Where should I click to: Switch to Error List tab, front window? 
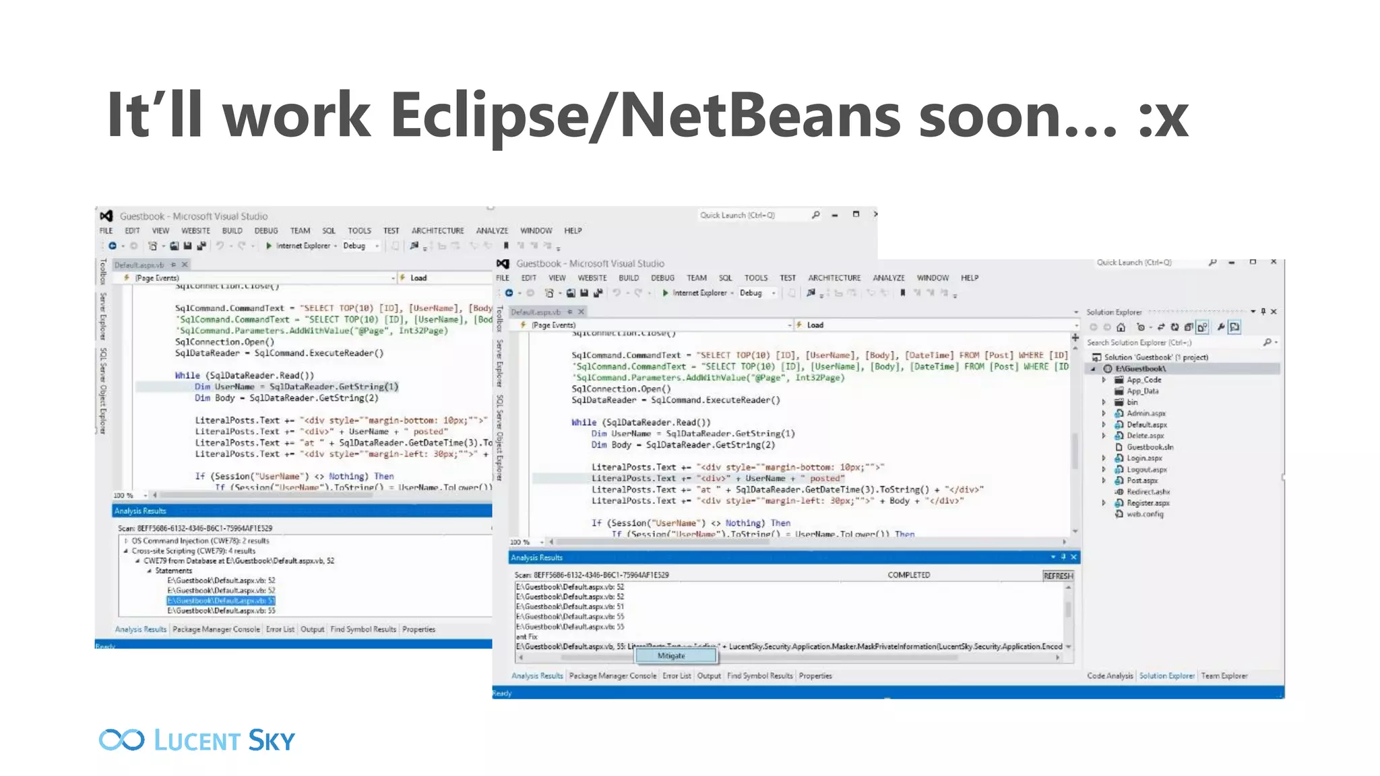point(677,676)
